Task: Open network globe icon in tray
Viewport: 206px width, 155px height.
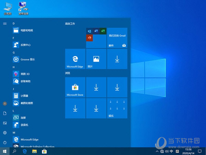Action: 162,151
